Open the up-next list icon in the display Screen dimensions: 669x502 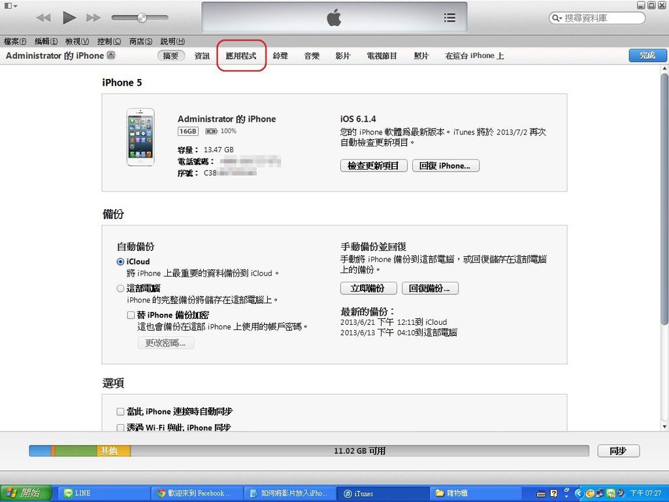449,18
